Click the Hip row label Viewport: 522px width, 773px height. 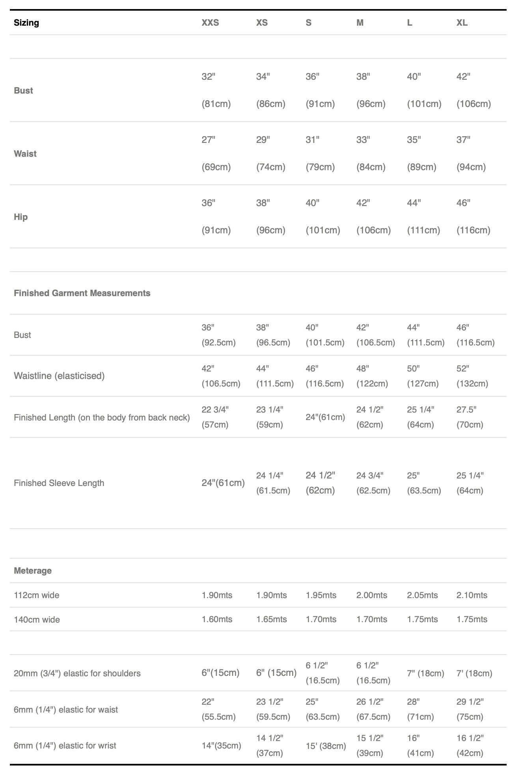[x=21, y=217]
